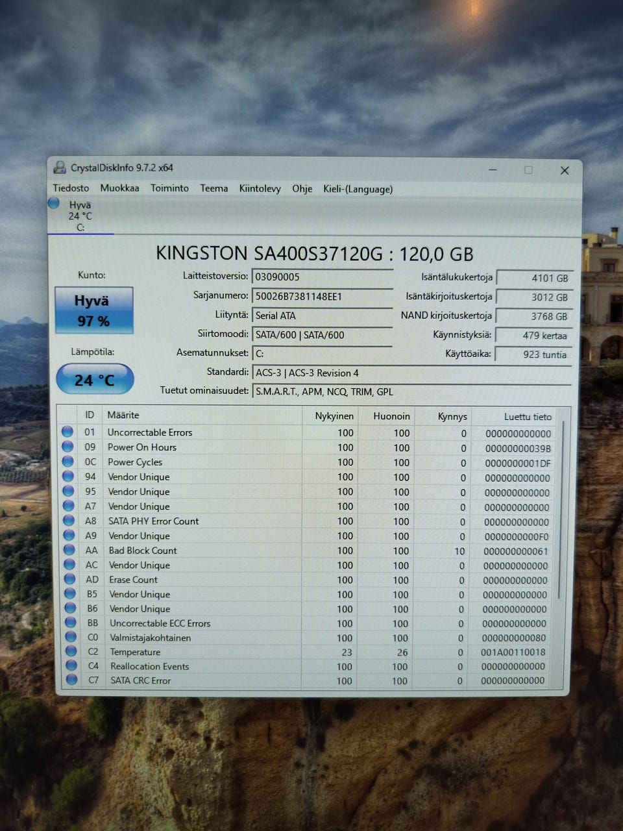Click raw value 00000000039B
The width and height of the screenshot is (623, 831).
pyautogui.click(x=518, y=449)
